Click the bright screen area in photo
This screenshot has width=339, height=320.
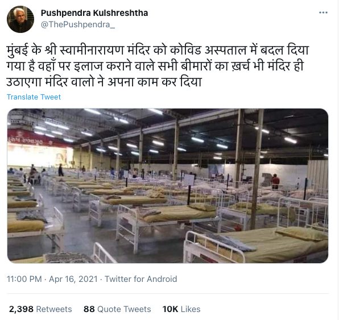[40, 156]
